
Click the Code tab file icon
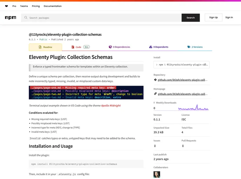coord(73,47)
